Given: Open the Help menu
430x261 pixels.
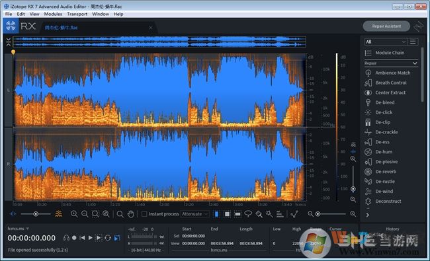Looking at the screenshot, I should 118,14.
